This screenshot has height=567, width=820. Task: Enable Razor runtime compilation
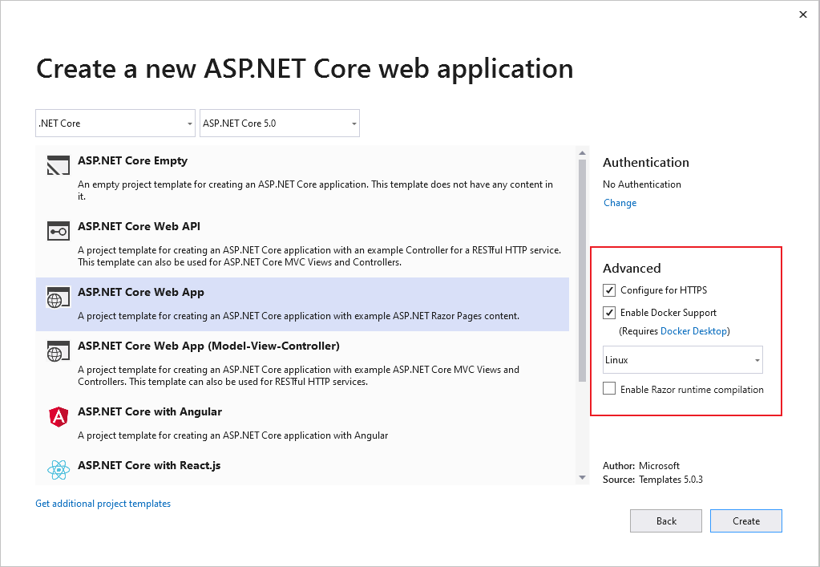(x=609, y=389)
